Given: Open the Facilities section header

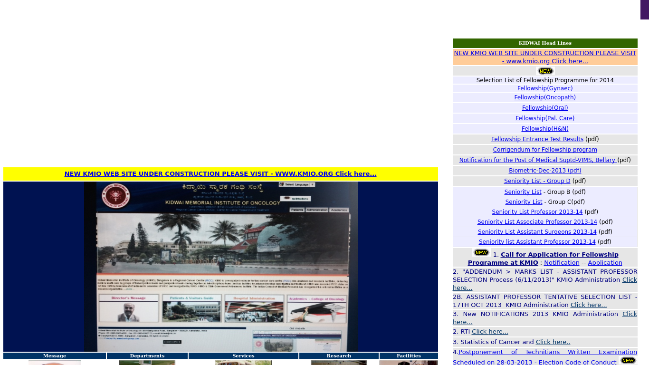Looking at the screenshot, I should pyautogui.click(x=409, y=355).
